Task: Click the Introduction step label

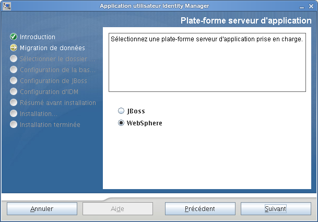Action: click(38, 37)
